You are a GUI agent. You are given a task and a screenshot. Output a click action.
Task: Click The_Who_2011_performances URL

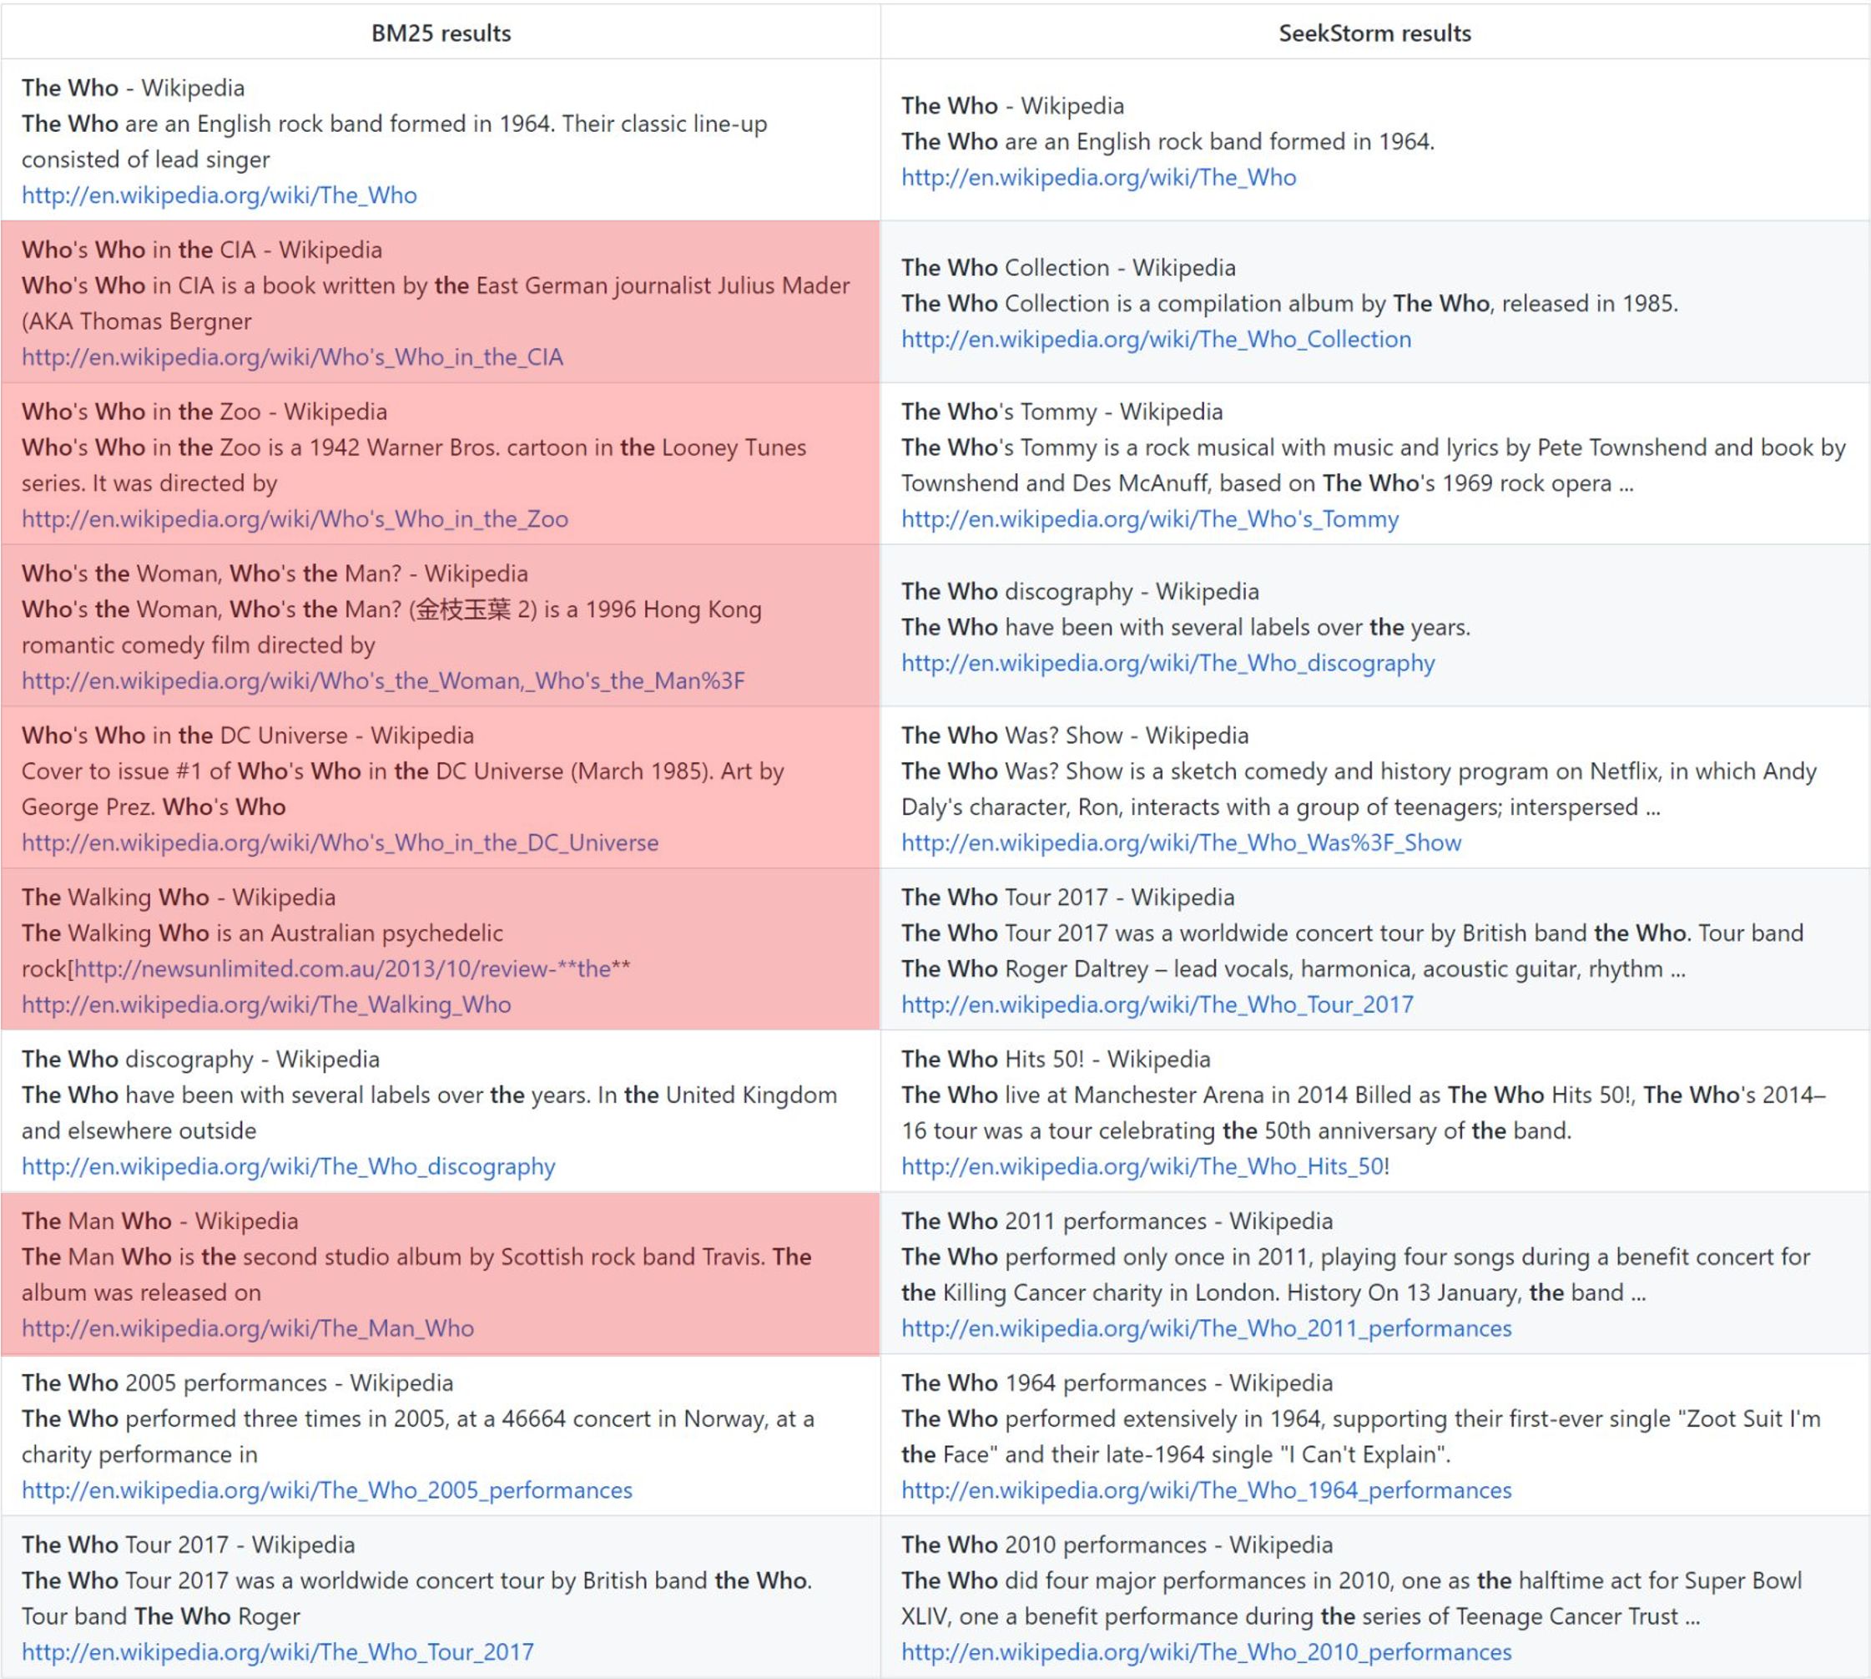point(1206,1328)
